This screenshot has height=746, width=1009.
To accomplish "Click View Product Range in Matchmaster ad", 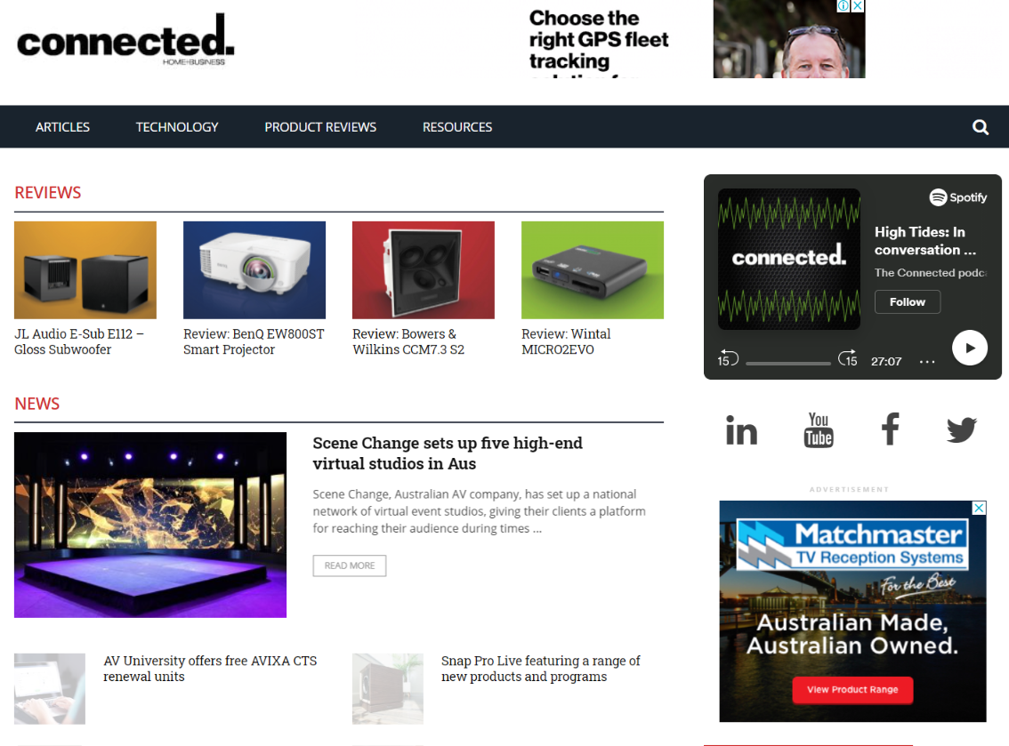I will click(x=852, y=689).
